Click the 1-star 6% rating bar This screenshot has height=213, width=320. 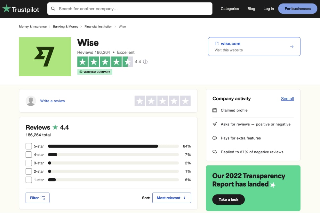(113, 180)
